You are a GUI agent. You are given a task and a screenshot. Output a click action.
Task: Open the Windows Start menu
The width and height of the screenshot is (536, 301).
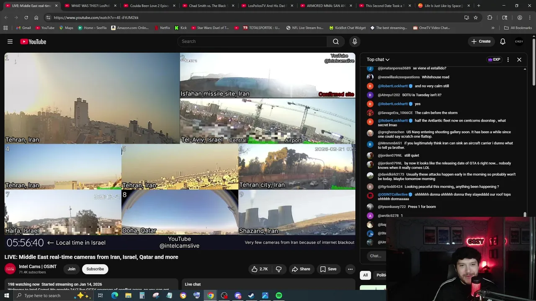coord(6,296)
